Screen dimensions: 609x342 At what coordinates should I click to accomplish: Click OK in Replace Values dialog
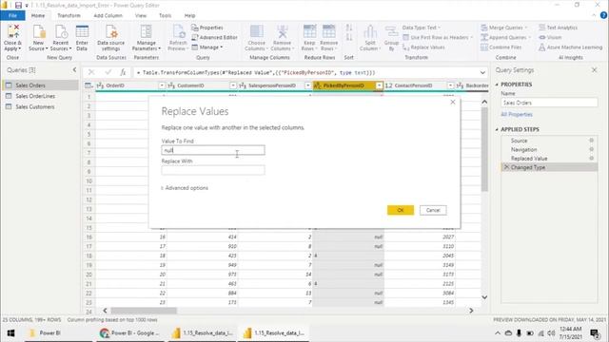401,210
